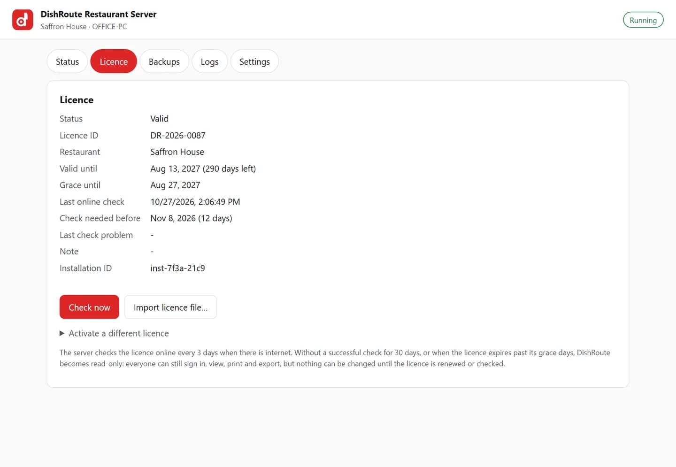Click the last online check timestamp

tap(195, 202)
